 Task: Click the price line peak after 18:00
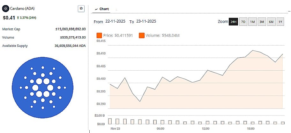tap(253, 50)
